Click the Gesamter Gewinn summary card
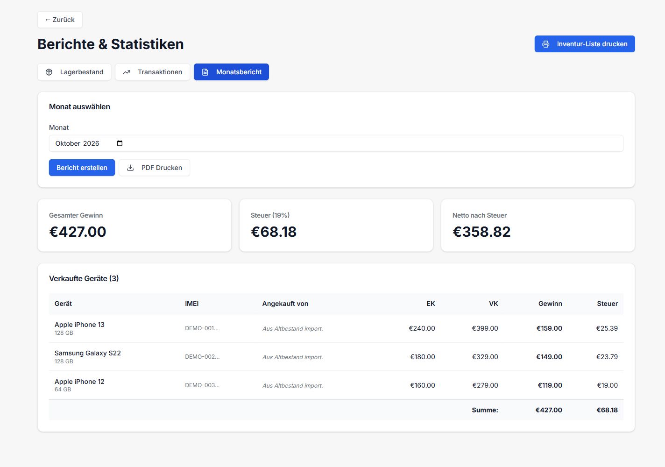Viewport: 665px width, 467px height. 134,226
